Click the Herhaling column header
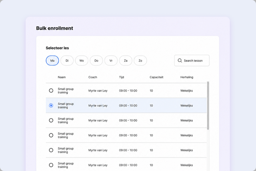256x171 pixels. (187, 77)
